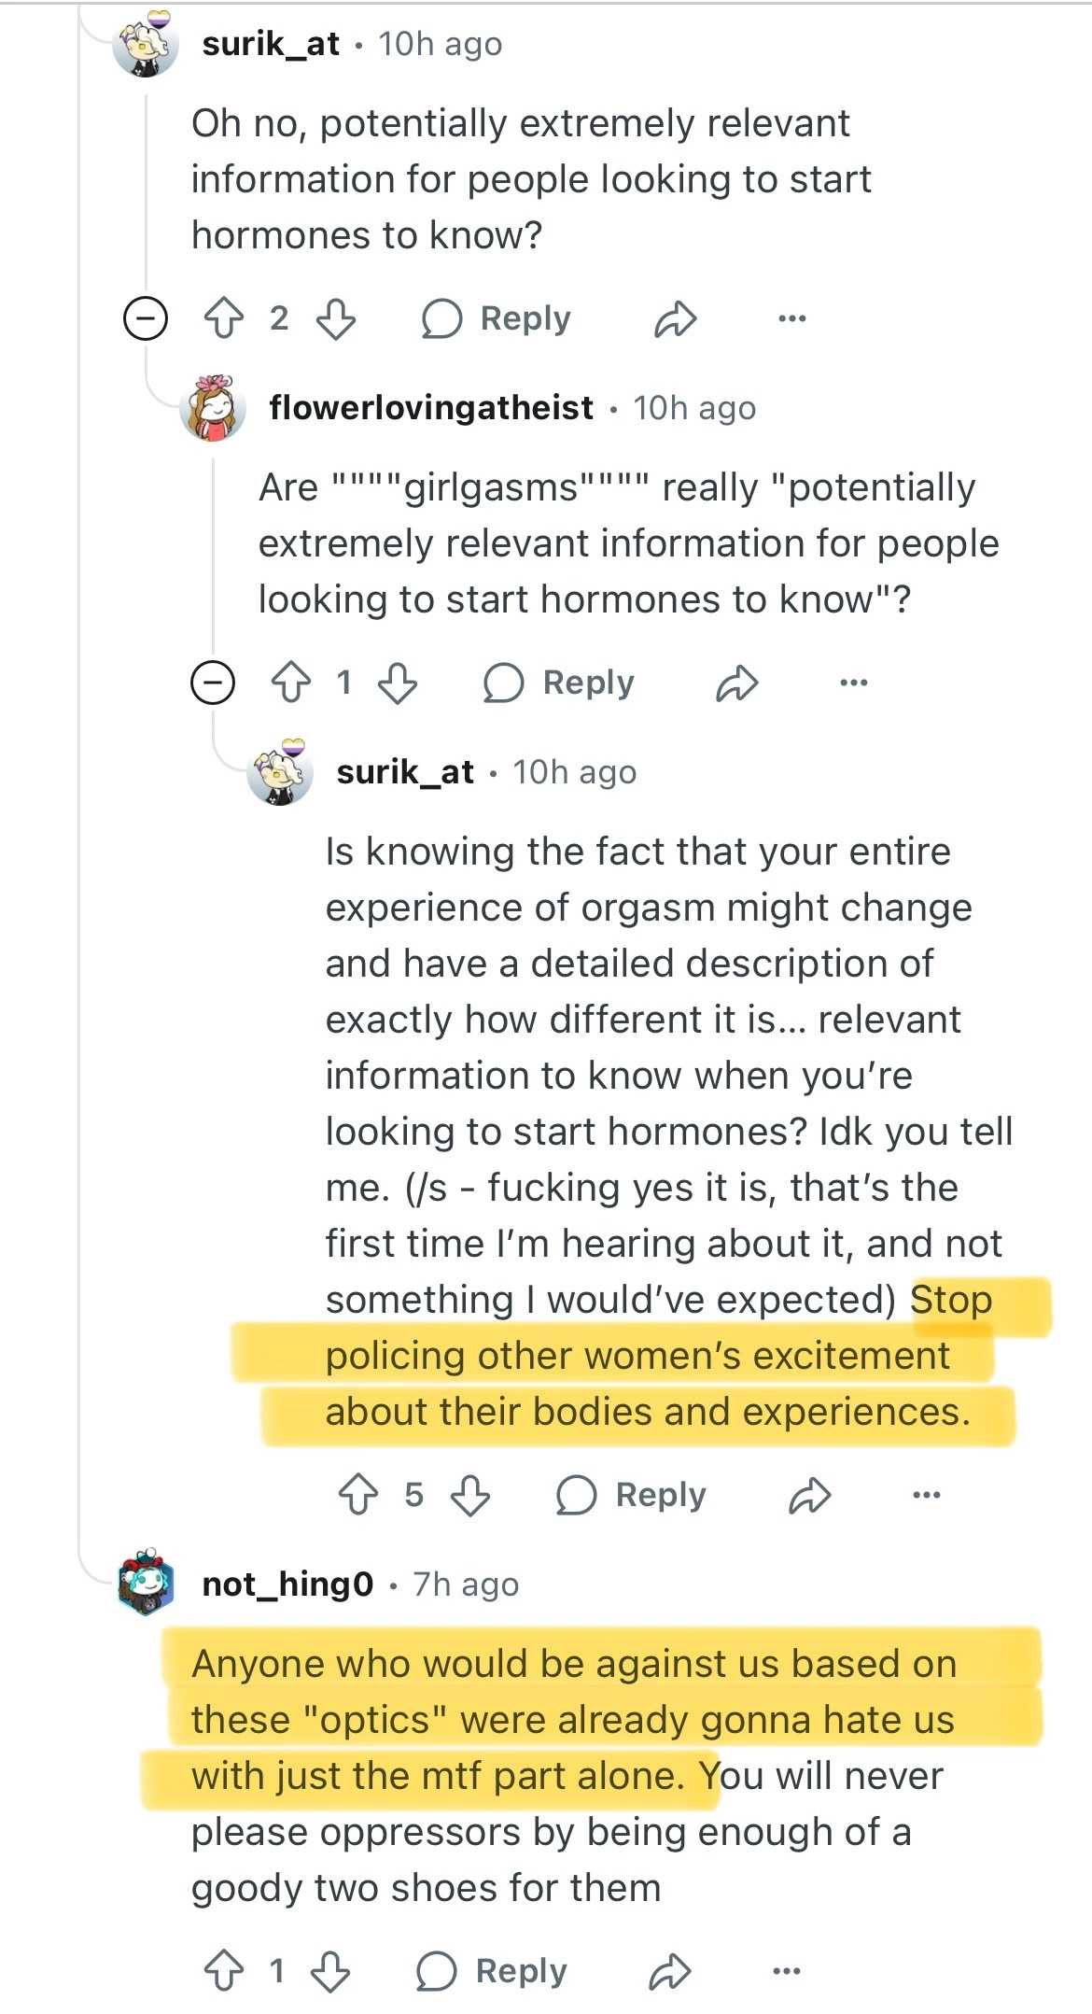
Task: Collapse flowerlovingatheist's reply thread
Action: [x=213, y=683]
